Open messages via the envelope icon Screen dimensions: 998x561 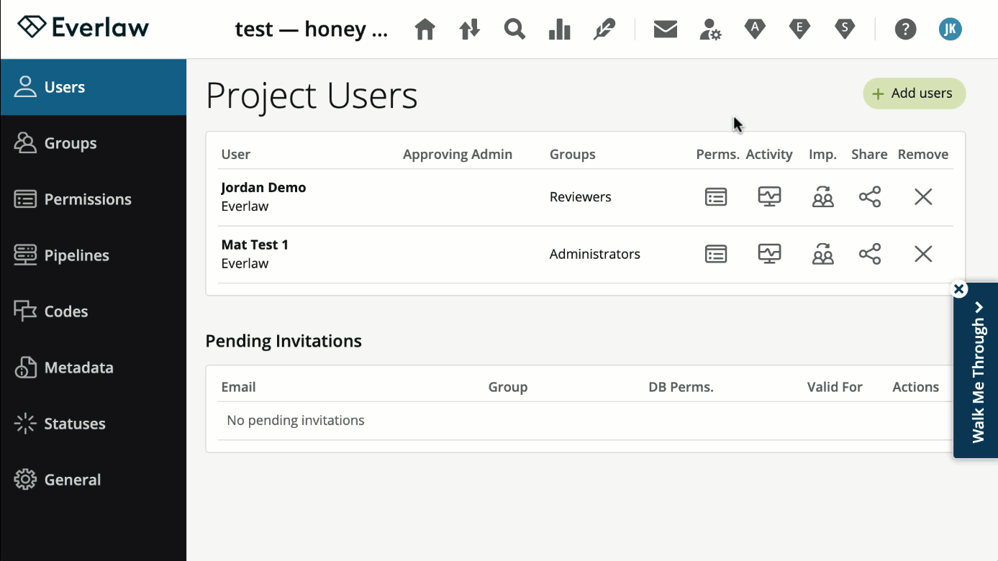pos(665,29)
